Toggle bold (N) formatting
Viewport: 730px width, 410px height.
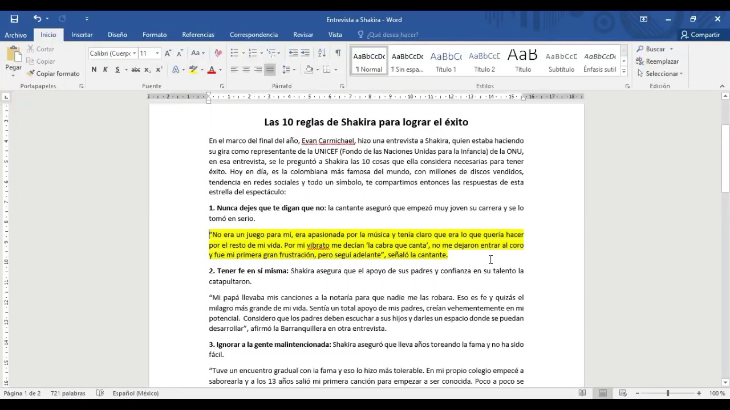(x=94, y=69)
